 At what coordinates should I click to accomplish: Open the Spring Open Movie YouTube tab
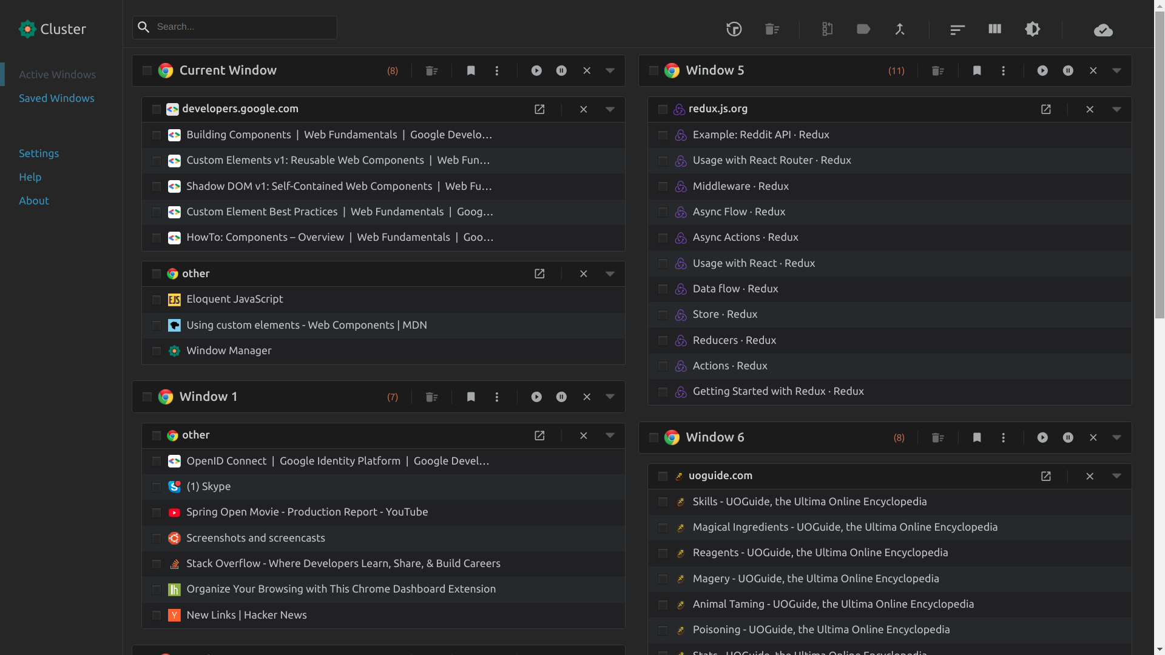click(383, 512)
